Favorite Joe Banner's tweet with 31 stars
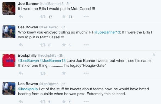Image resolution: width=161 pixels, height=104 pixels. pos(64,16)
